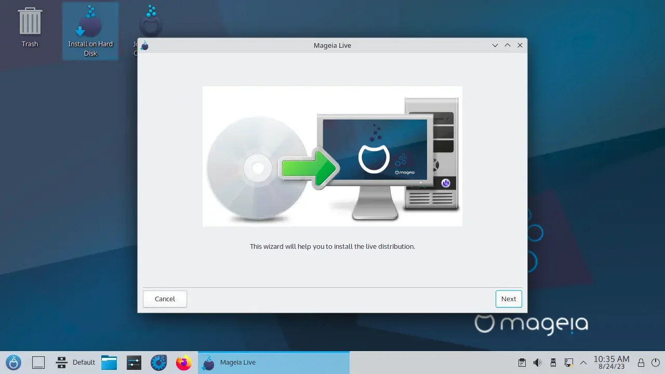665x374 pixels.
Task: Open the removable devices tray icon
Action: tap(553, 362)
